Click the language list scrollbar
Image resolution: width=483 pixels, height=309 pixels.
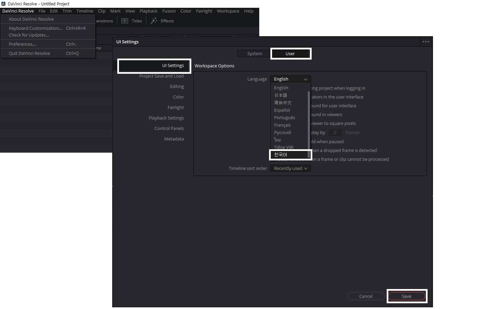pos(309,124)
